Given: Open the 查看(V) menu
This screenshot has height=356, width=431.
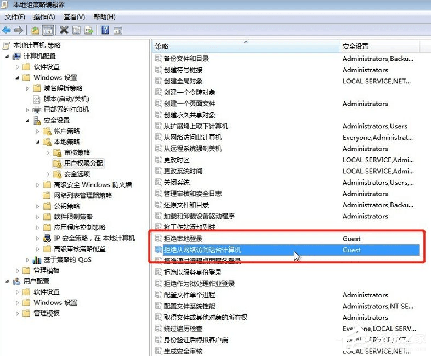Looking at the screenshot, I should tap(74, 17).
